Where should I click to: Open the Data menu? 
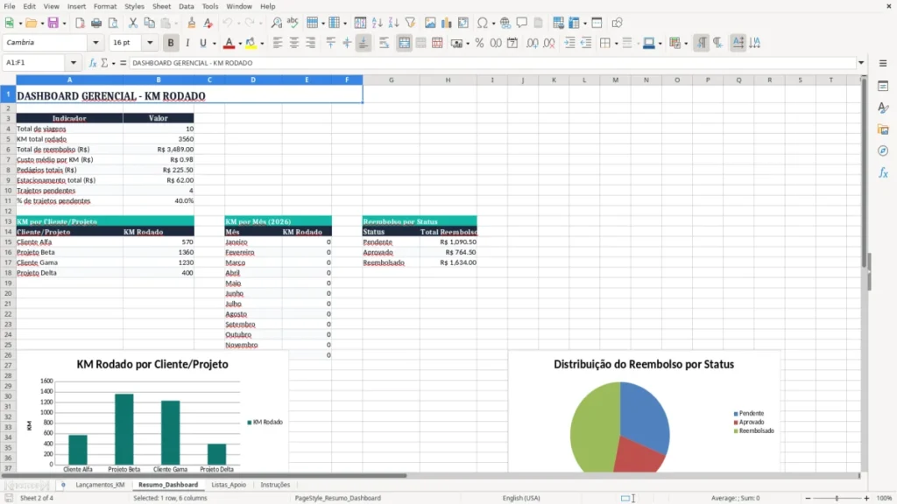click(x=186, y=6)
